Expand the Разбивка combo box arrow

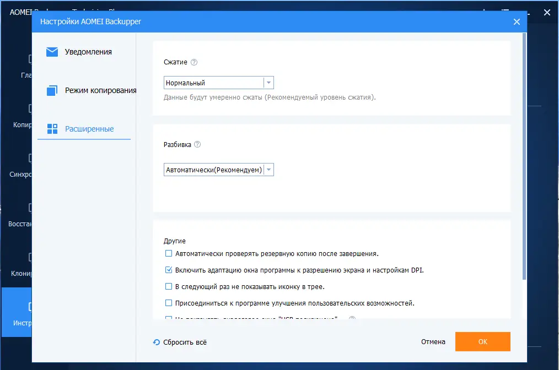269,170
